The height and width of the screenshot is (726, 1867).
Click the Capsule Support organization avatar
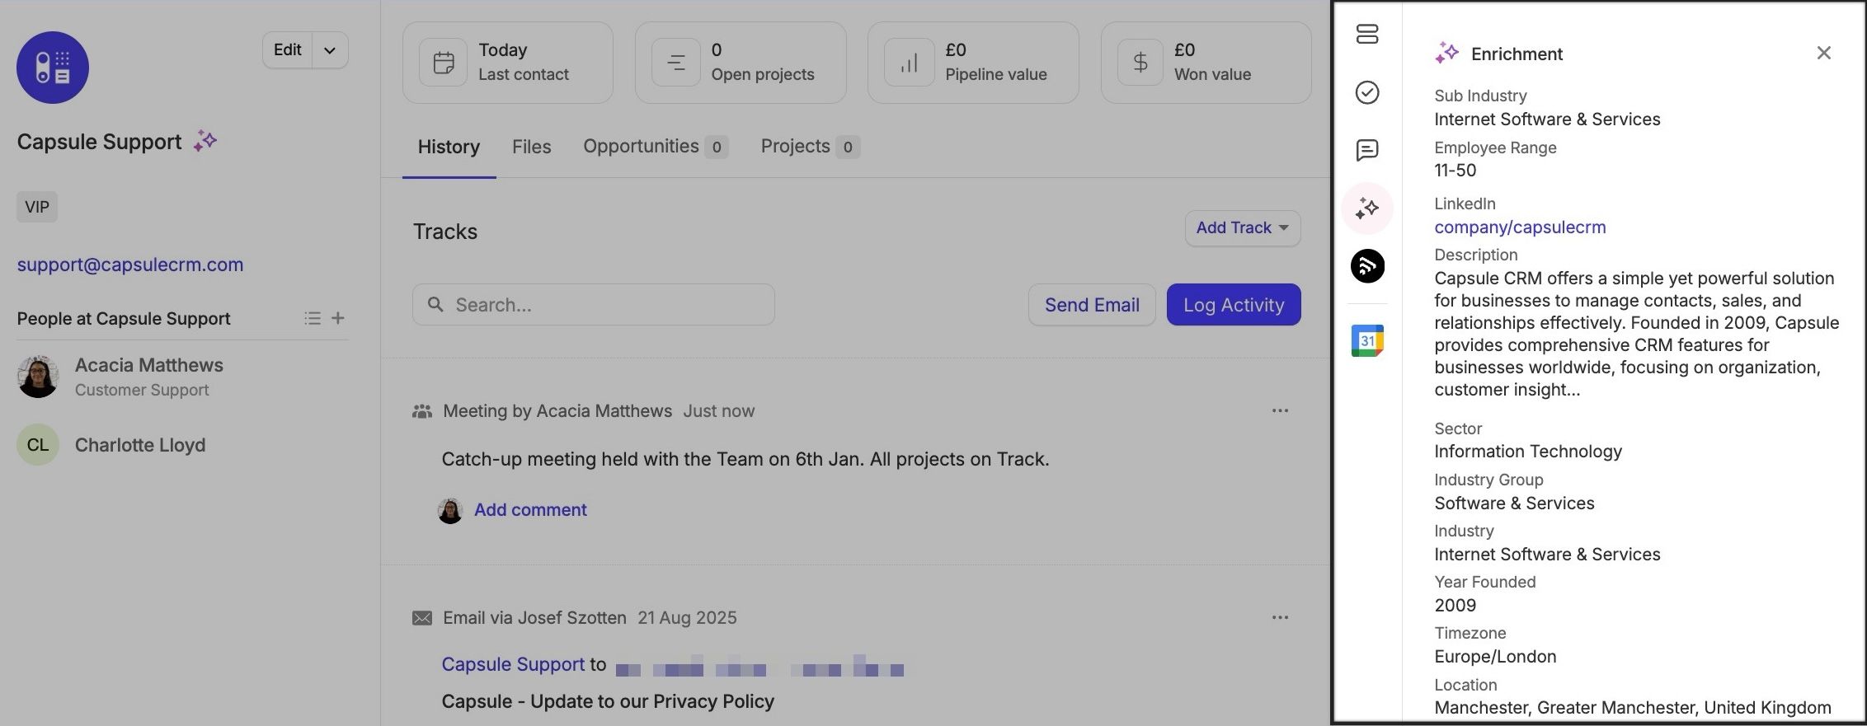pyautogui.click(x=53, y=68)
